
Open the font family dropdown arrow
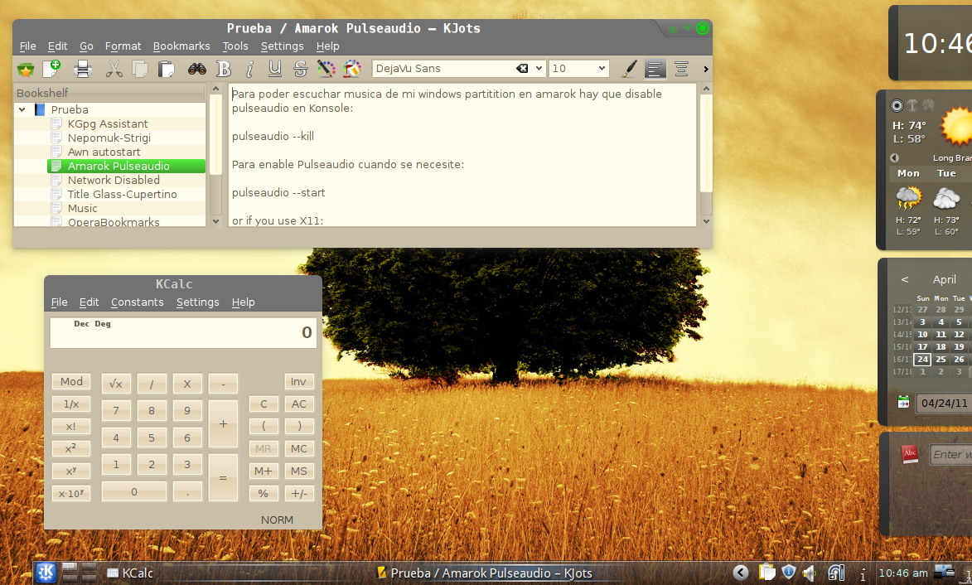(x=539, y=69)
